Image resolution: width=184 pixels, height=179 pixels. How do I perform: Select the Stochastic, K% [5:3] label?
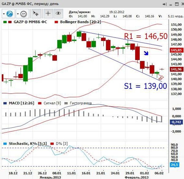(28, 144)
